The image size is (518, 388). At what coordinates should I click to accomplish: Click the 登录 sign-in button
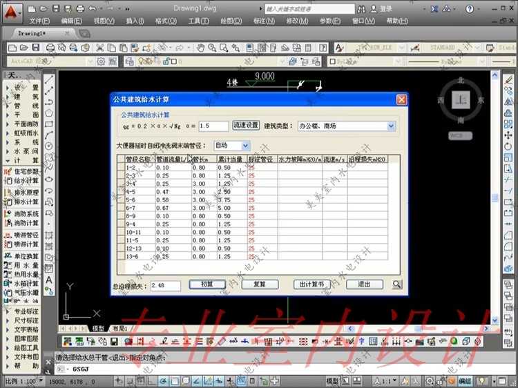(x=381, y=9)
